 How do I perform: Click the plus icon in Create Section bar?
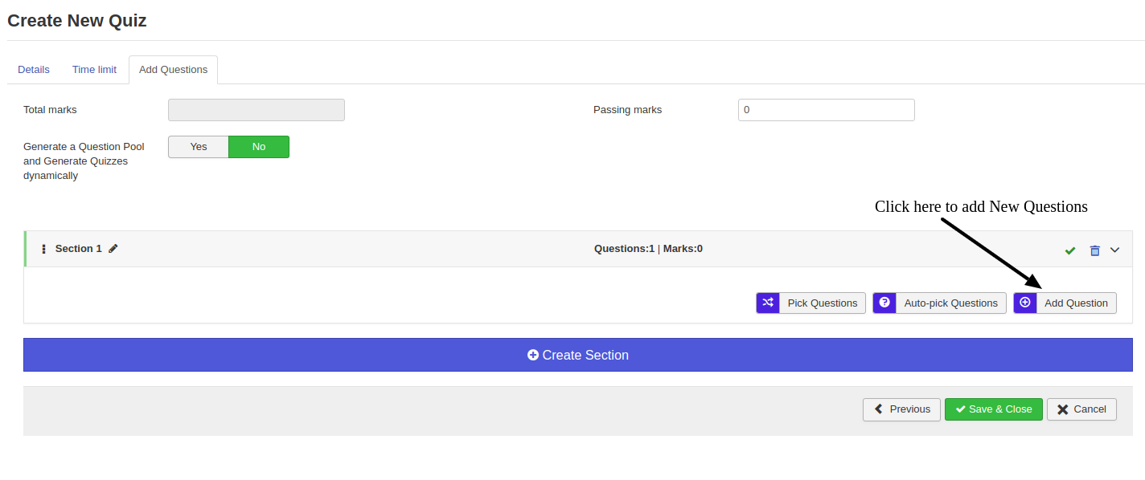click(533, 355)
